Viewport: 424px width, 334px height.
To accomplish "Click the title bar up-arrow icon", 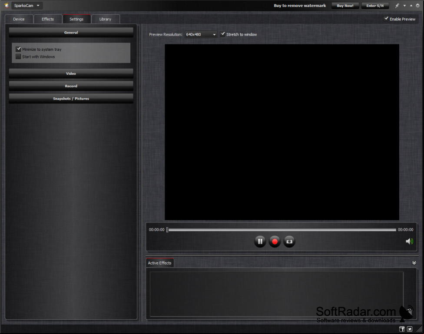I will 411,5.
